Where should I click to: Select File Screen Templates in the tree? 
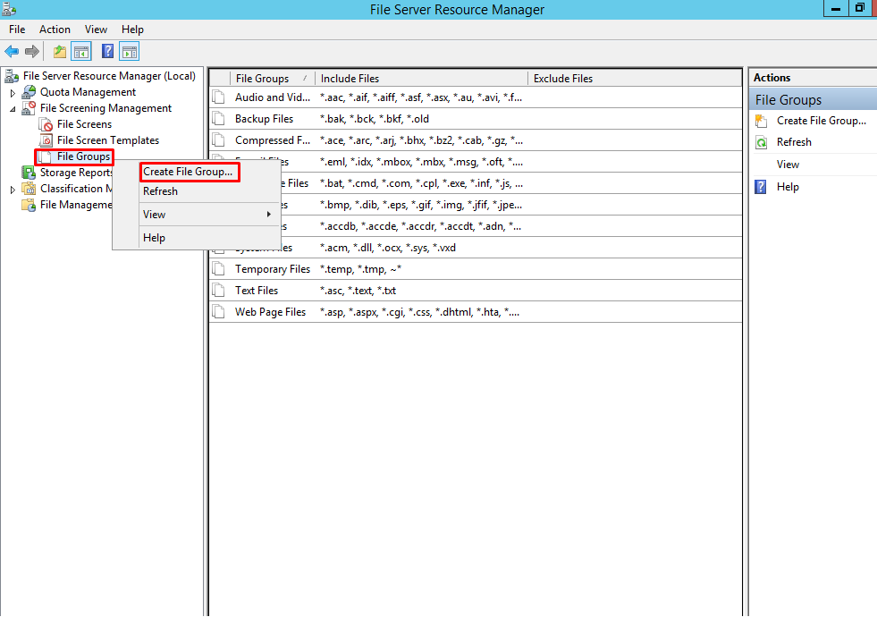pyautogui.click(x=108, y=140)
